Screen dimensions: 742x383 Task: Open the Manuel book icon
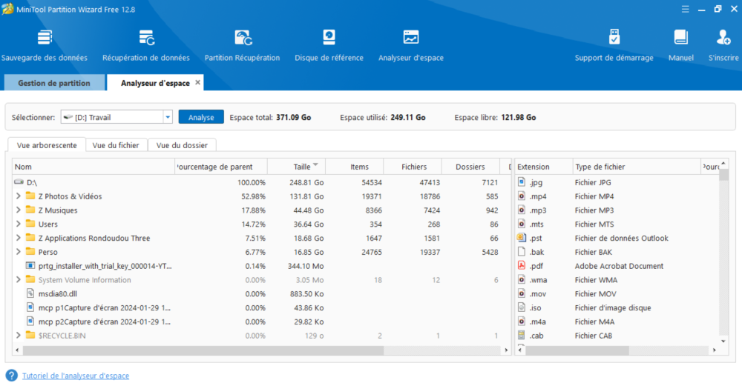(680, 38)
